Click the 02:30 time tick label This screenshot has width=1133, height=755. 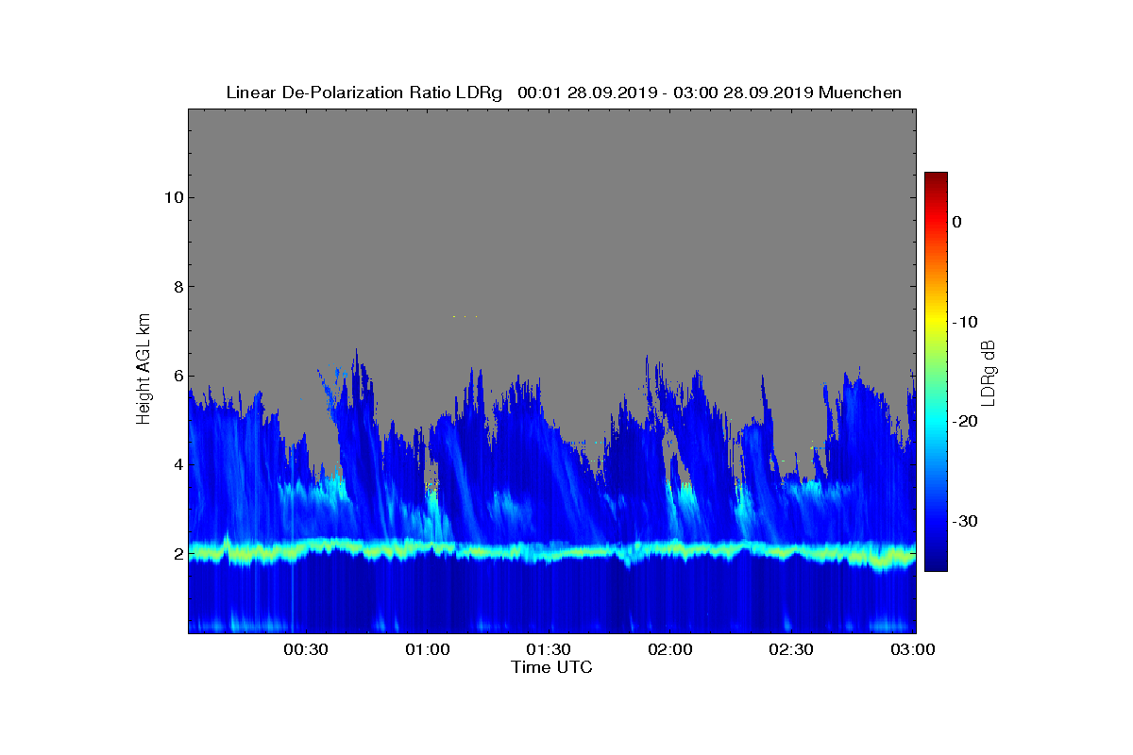click(791, 650)
